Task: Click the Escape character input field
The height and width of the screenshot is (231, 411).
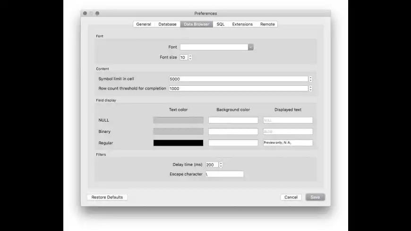Action: point(224,174)
